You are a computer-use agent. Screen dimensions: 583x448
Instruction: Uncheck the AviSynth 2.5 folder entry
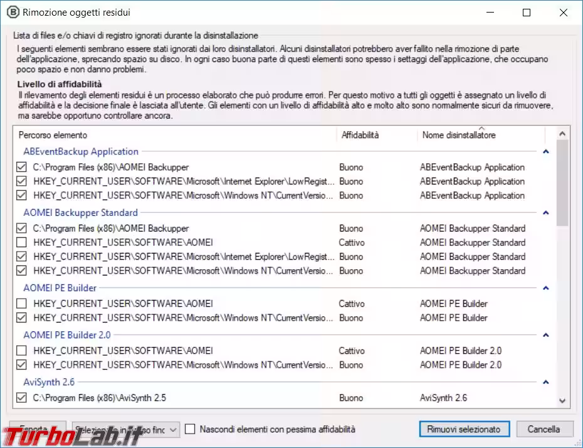coord(22,398)
